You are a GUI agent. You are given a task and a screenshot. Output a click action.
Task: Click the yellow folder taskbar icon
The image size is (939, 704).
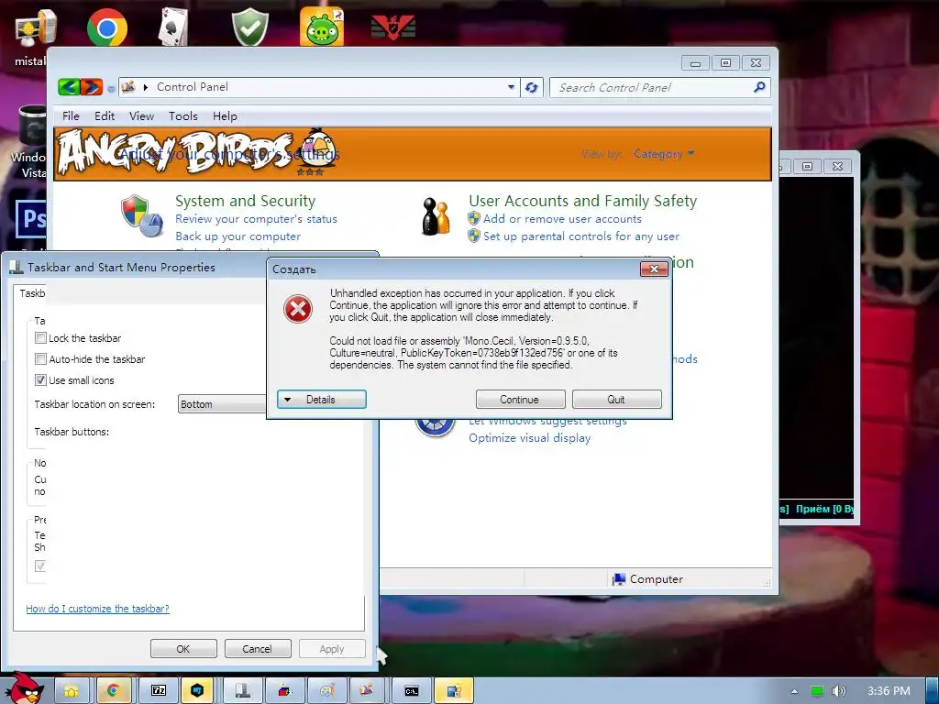[72, 691]
